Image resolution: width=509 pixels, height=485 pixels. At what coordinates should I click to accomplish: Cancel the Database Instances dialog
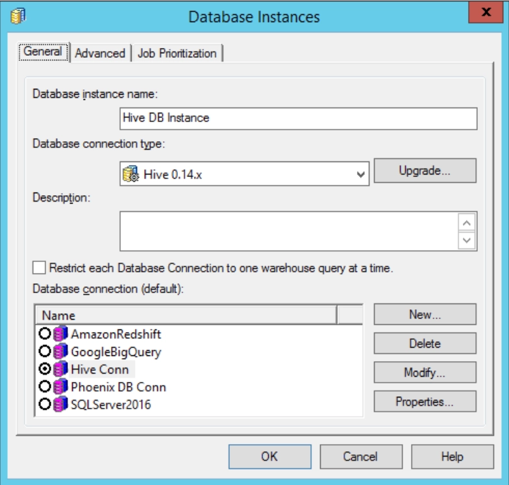point(361,456)
